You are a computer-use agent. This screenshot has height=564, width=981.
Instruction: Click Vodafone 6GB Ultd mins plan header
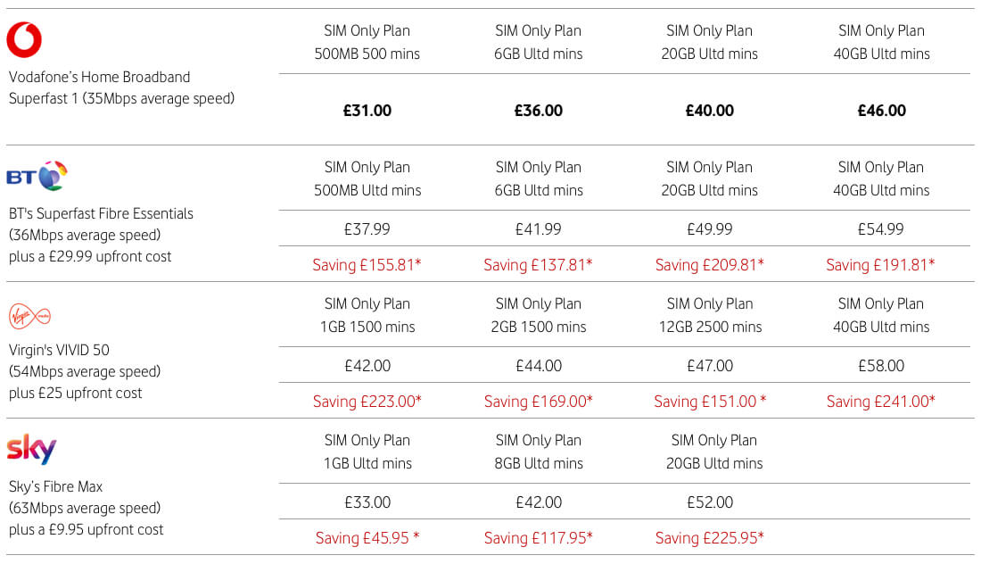539,42
